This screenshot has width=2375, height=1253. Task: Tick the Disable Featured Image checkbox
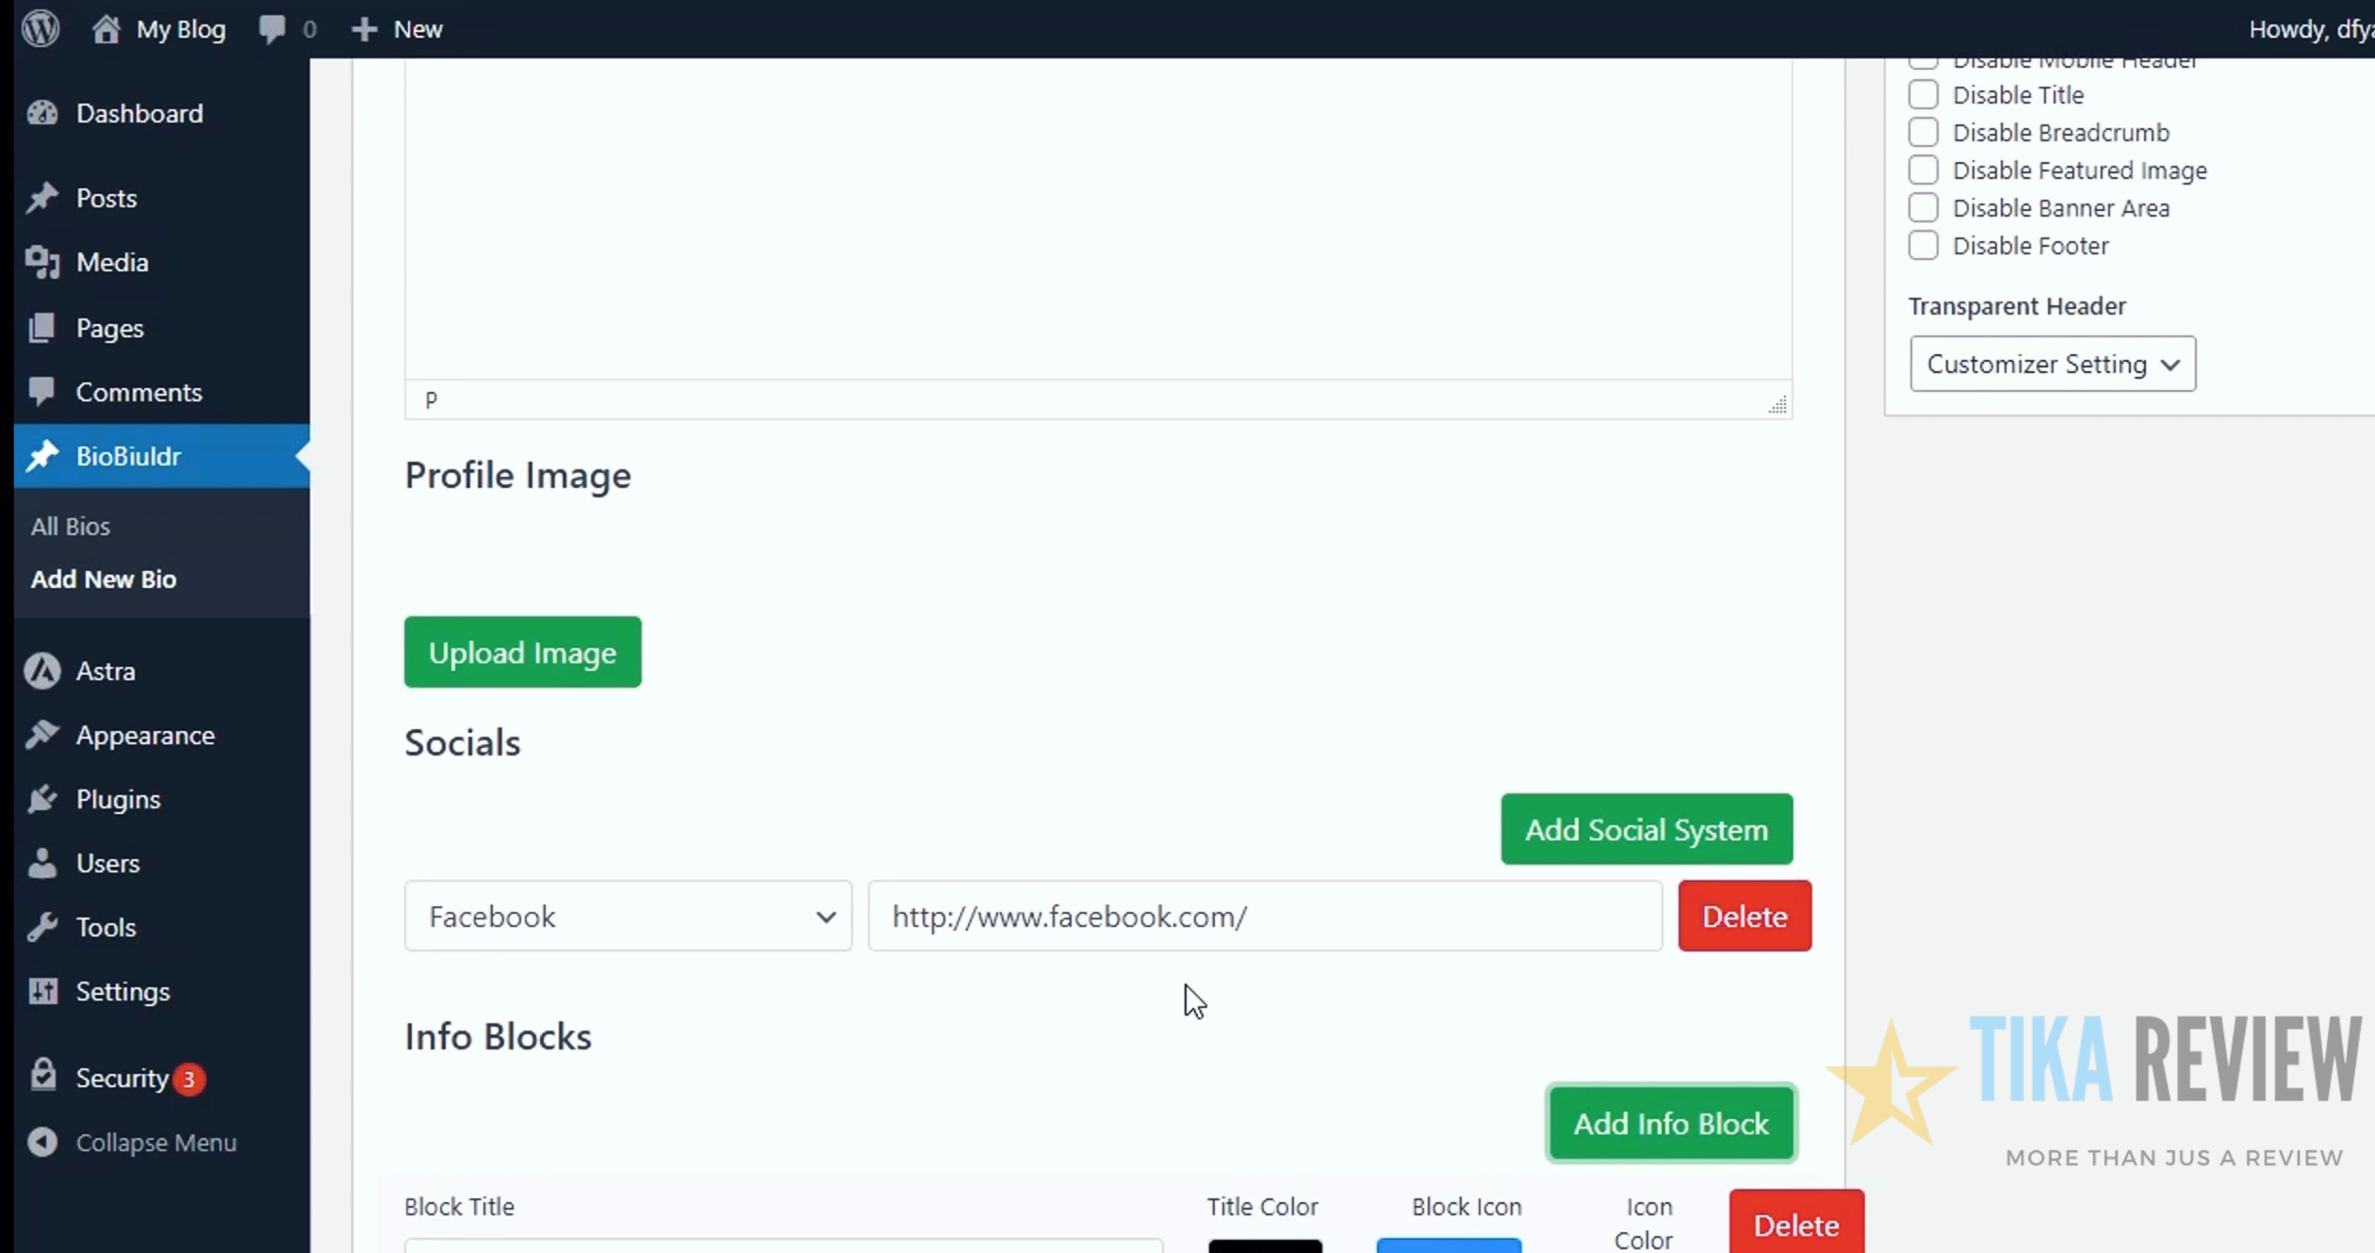[x=1923, y=170]
